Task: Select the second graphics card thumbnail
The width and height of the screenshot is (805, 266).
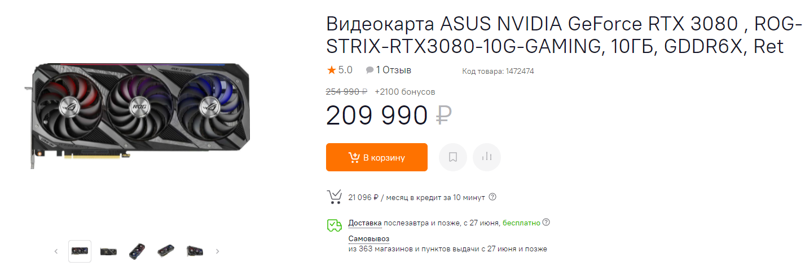Action: 108,251
